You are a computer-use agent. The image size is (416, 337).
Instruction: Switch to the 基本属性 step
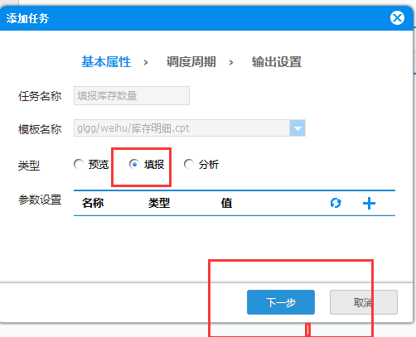tap(106, 62)
